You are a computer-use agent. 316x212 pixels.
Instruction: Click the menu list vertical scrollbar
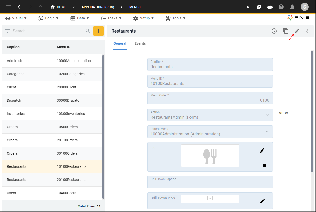[103, 127]
